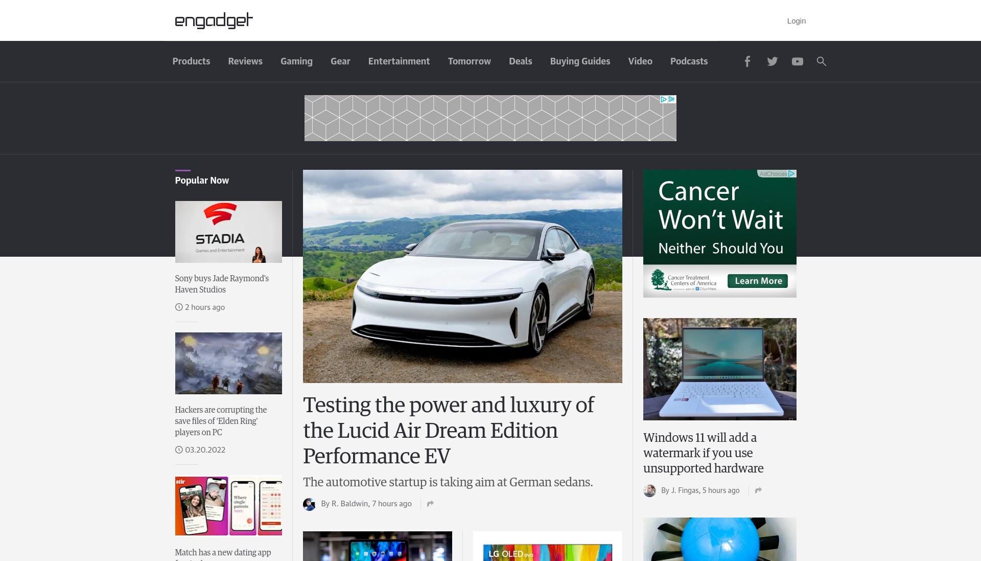Click the banner ad info triangle icon
Screen dimensions: 981x561
[664, 99]
